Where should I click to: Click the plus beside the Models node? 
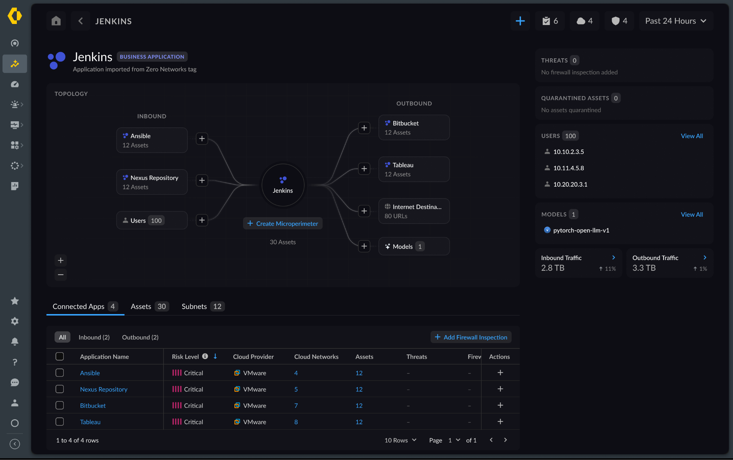pos(364,246)
